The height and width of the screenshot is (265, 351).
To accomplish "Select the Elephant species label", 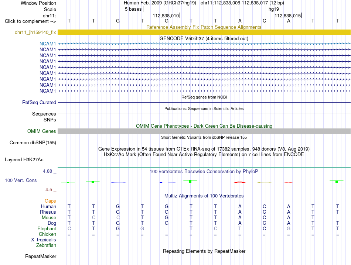I will click(x=47, y=228).
